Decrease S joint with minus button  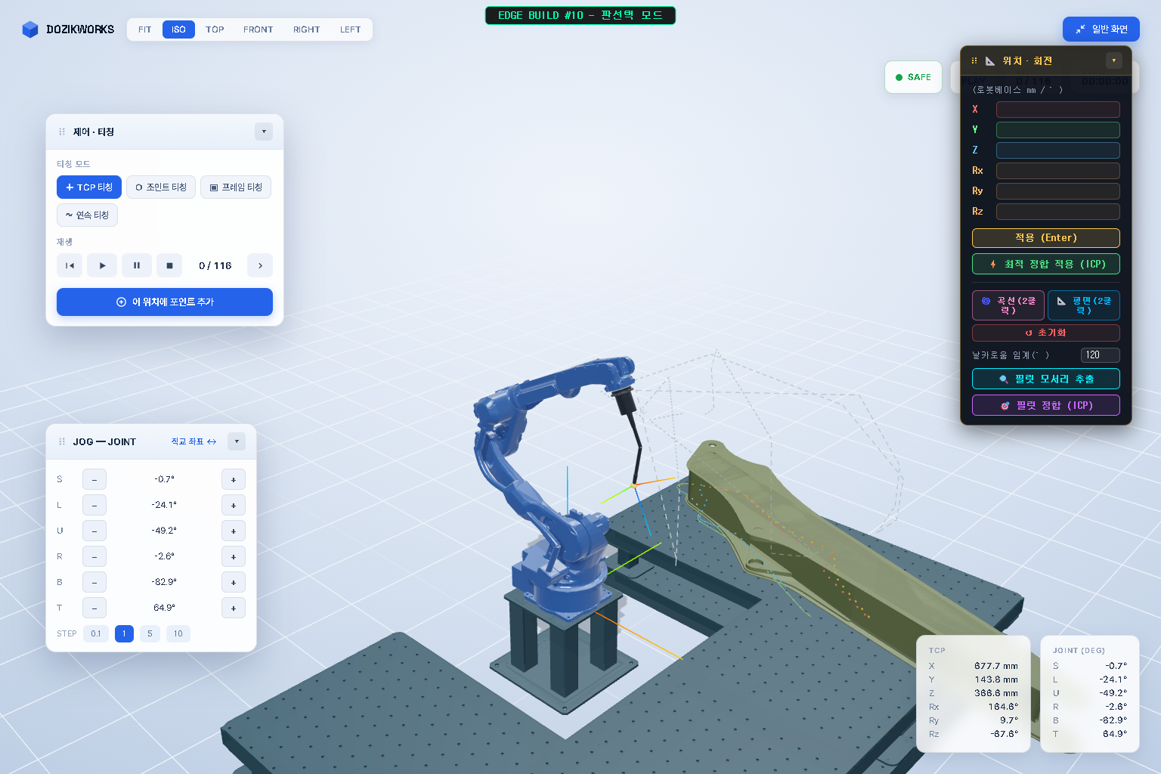tap(94, 479)
